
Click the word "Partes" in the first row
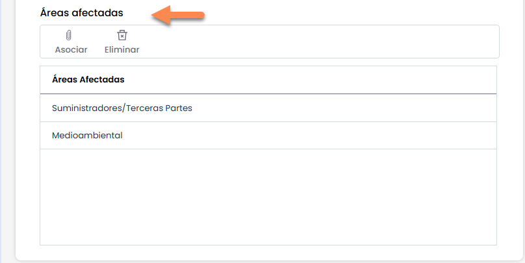(x=177, y=108)
